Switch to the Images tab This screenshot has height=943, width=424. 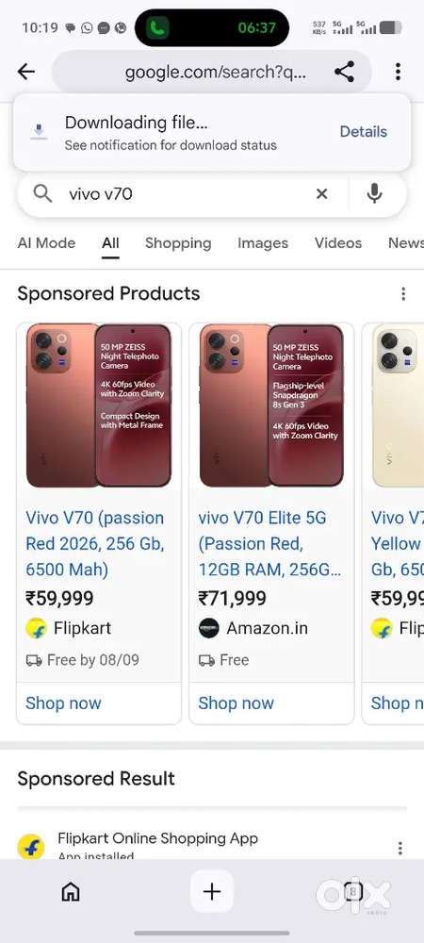tap(263, 243)
